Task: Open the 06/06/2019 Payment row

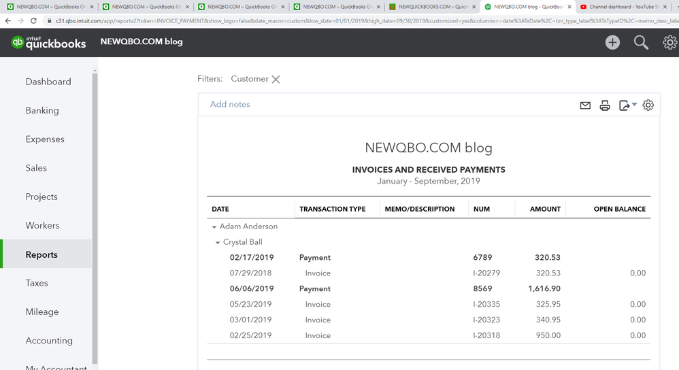Action: [429, 288]
